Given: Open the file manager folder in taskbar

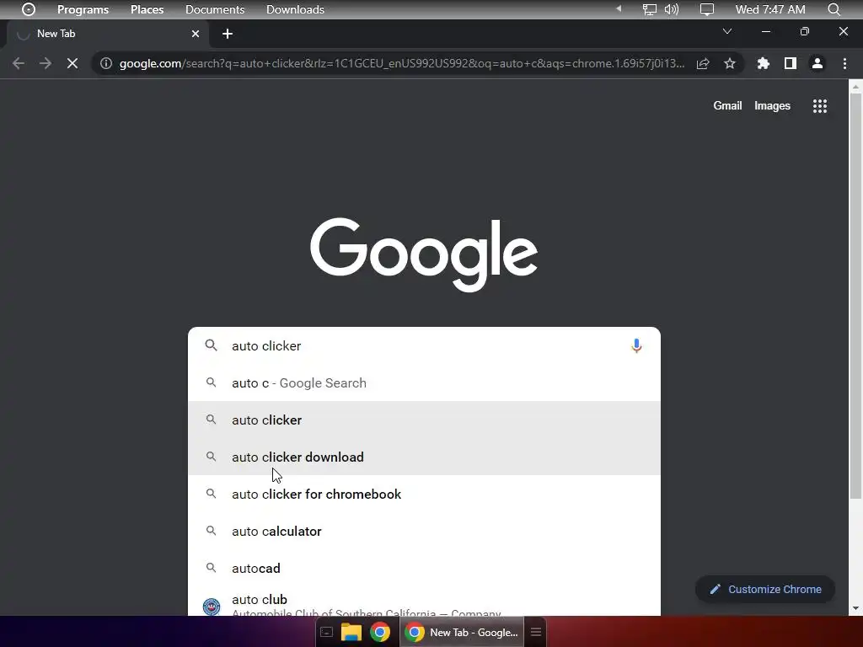Looking at the screenshot, I should 351,632.
